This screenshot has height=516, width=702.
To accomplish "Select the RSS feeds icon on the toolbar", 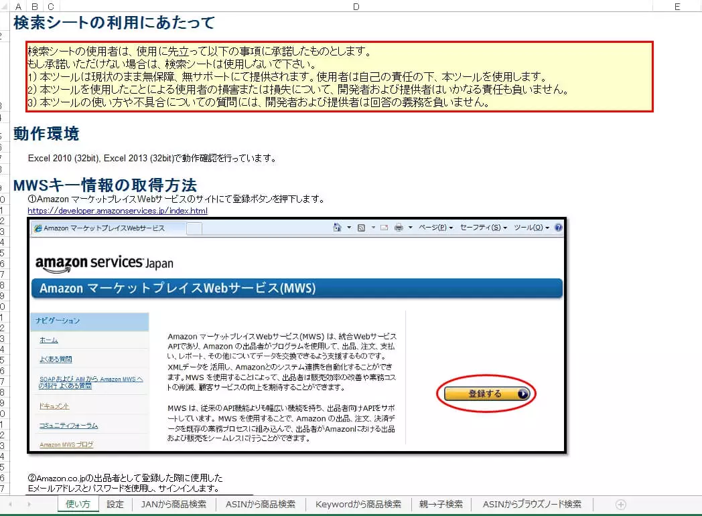I will coord(362,227).
